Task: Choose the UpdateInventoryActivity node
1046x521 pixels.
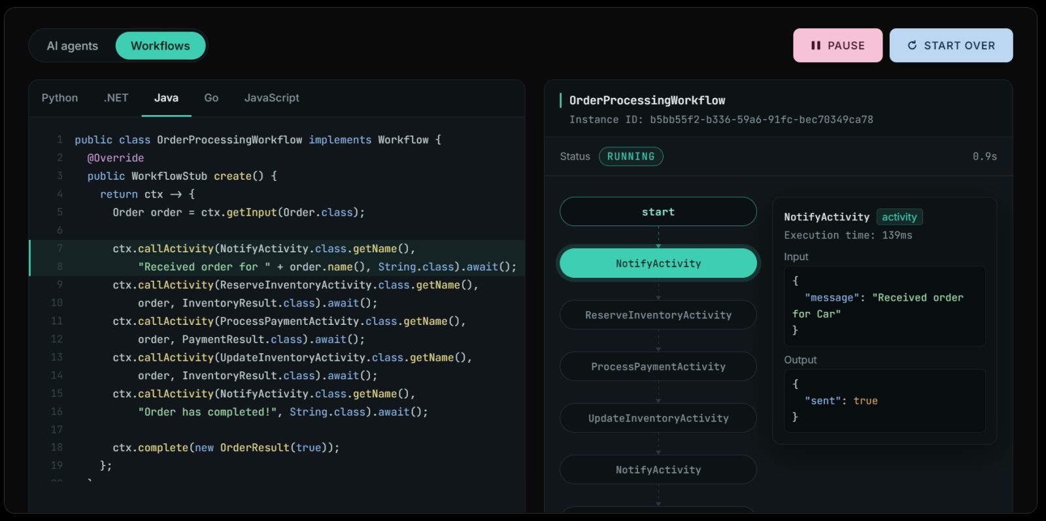Action: [x=658, y=418]
